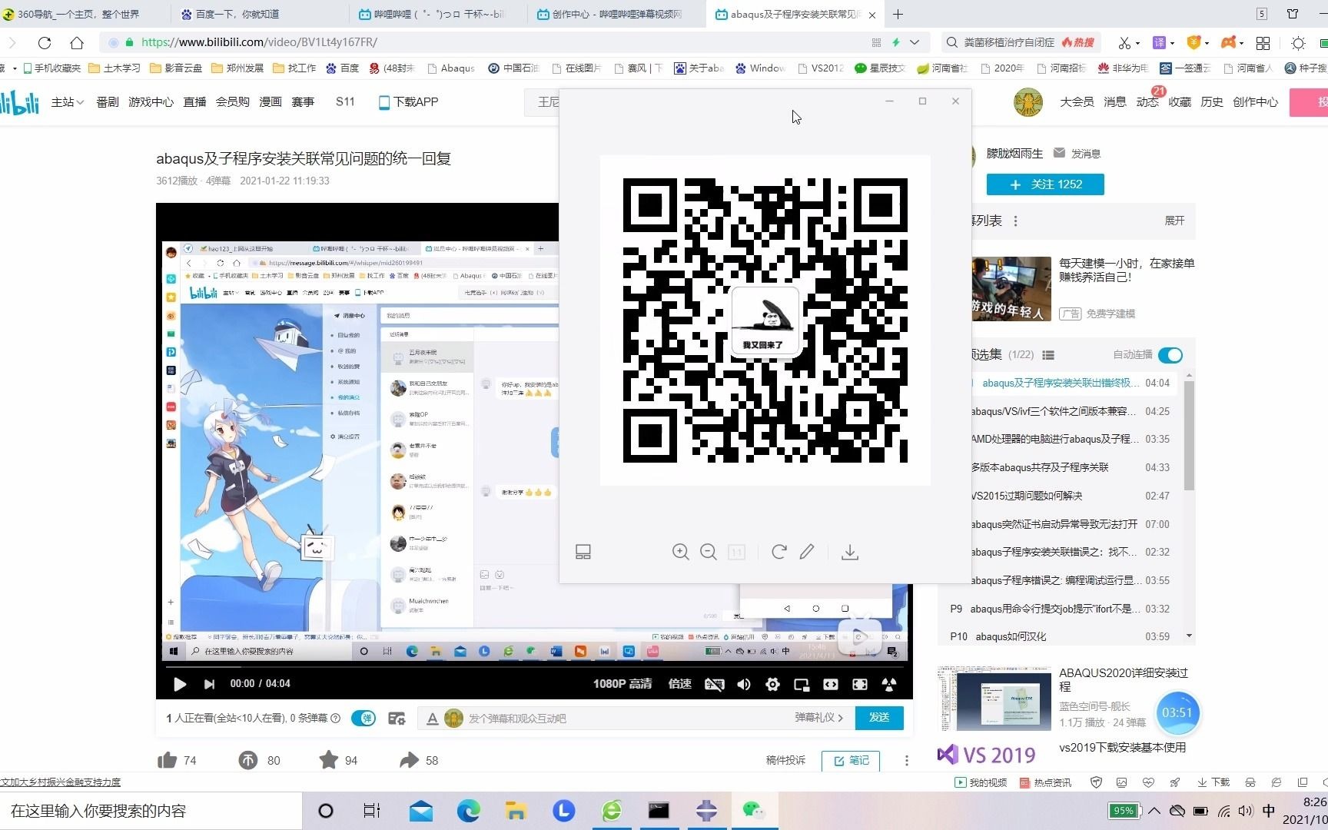
Task: Follow the uploader with 关注 1252
Action: [x=1045, y=184]
